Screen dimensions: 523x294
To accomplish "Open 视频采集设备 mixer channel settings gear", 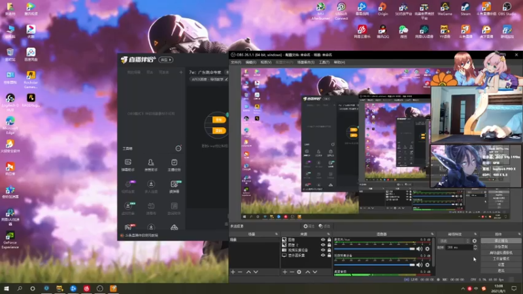I will 428,265.
